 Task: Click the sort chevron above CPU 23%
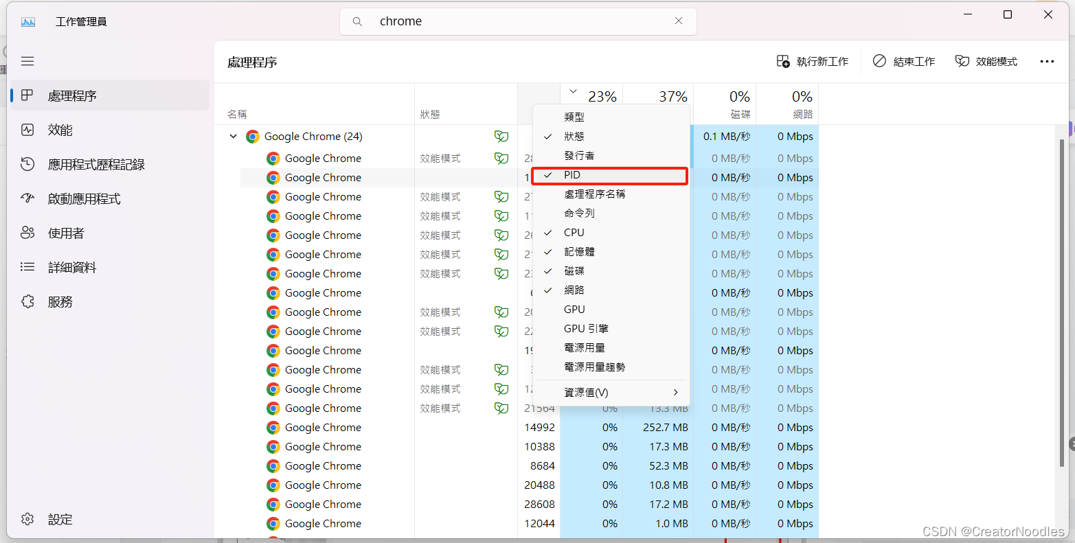[x=574, y=91]
